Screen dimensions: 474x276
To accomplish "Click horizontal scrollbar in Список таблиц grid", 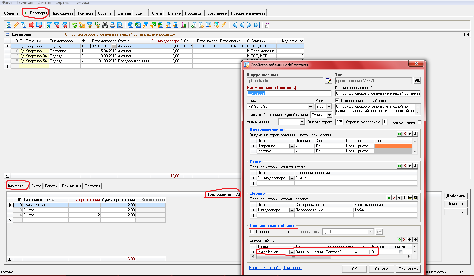I will click(x=294, y=257).
